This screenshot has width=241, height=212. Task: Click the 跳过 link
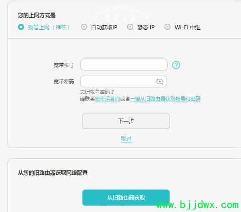(126, 139)
